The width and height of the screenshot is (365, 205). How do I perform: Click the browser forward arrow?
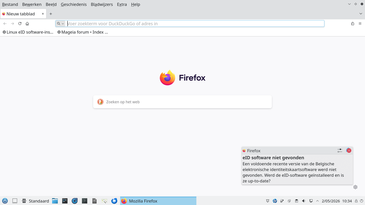(x=12, y=24)
